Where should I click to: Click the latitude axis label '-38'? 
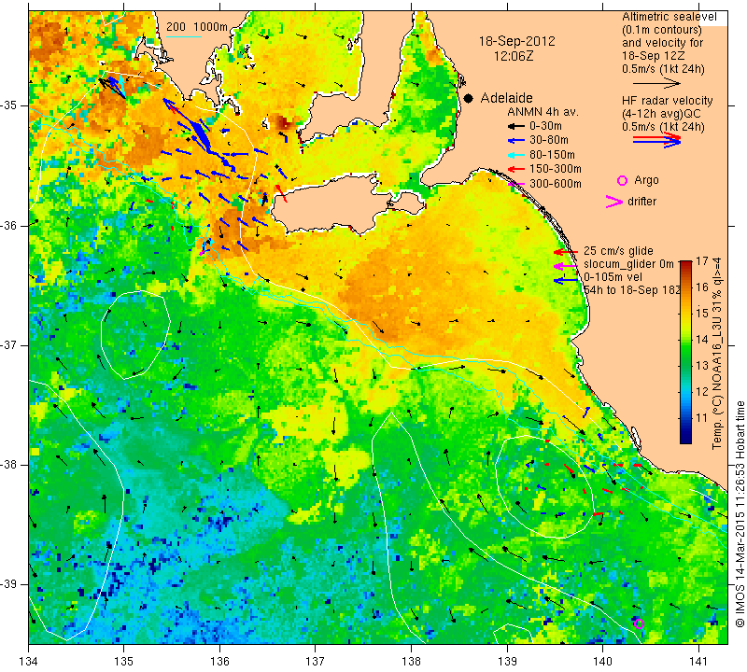10,465
